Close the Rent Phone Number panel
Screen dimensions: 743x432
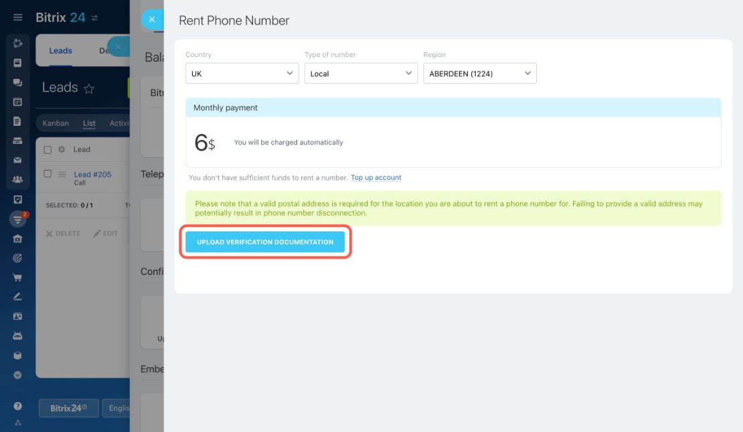(152, 19)
